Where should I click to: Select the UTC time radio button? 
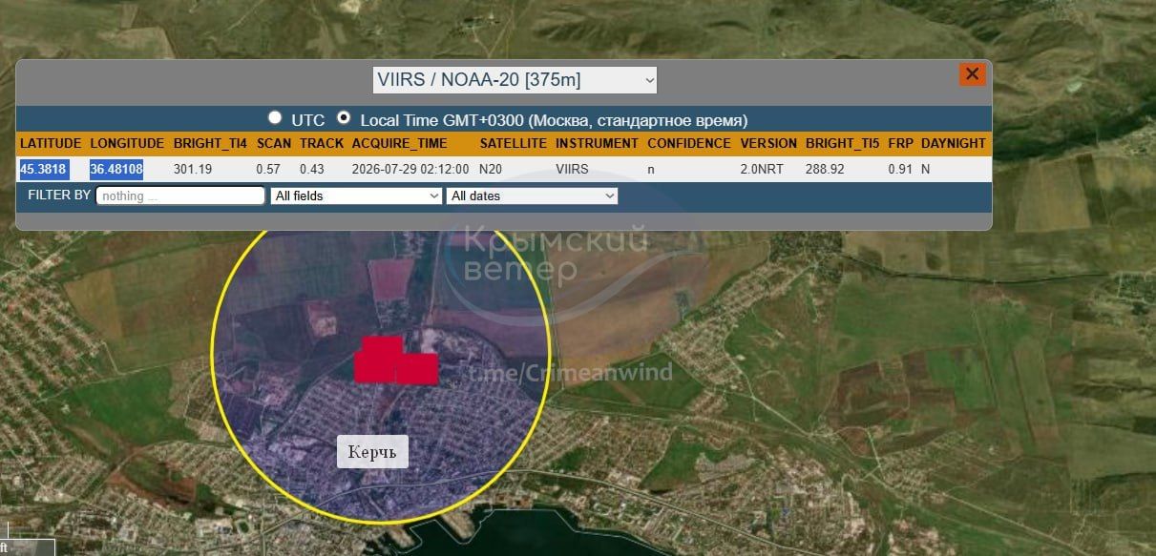tap(275, 117)
